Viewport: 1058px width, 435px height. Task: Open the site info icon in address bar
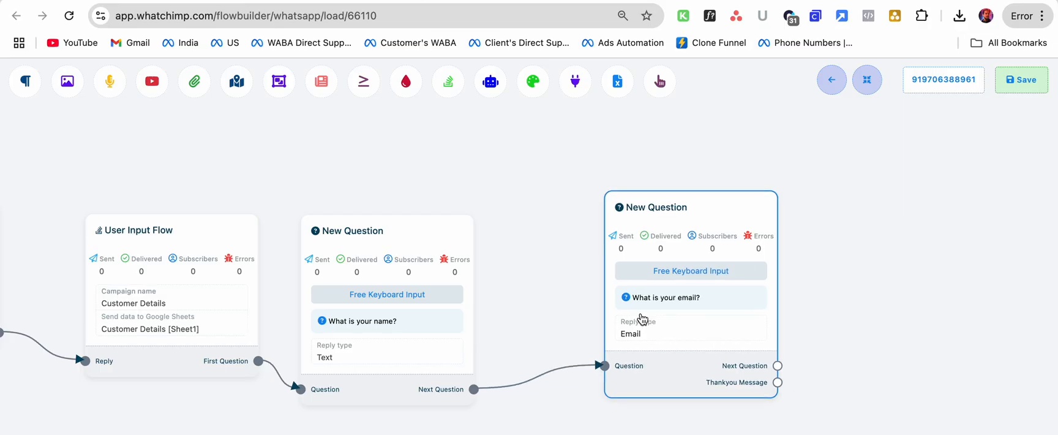point(101,16)
